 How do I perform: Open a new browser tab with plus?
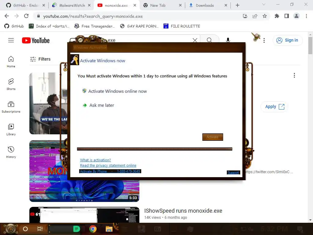pos(237,6)
